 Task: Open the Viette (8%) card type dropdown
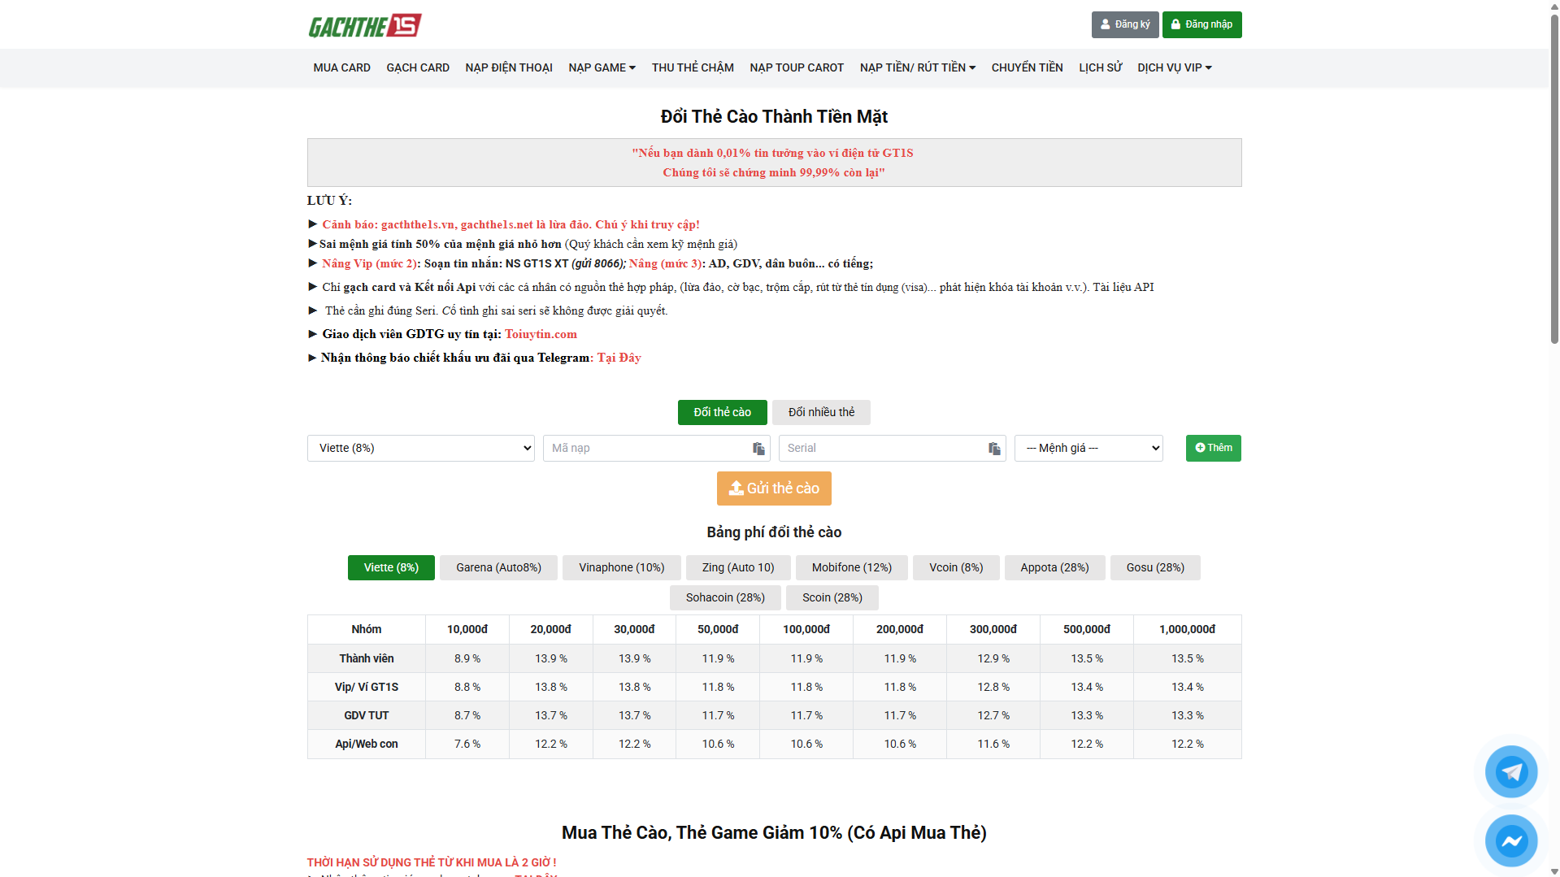pos(420,448)
